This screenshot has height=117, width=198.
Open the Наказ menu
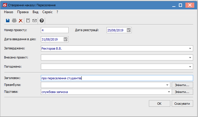pyautogui.click(x=9, y=12)
